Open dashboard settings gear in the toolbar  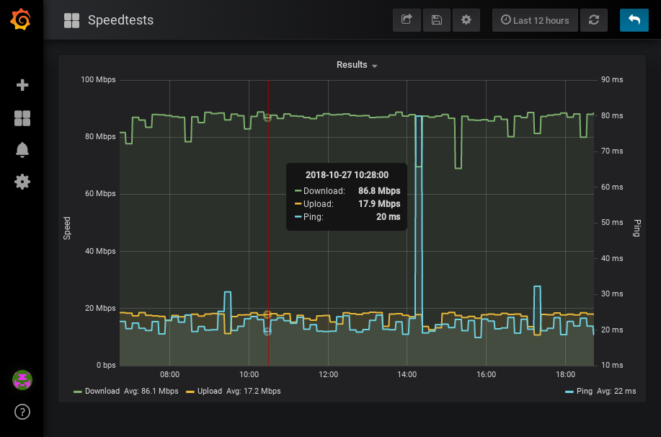pyautogui.click(x=466, y=20)
